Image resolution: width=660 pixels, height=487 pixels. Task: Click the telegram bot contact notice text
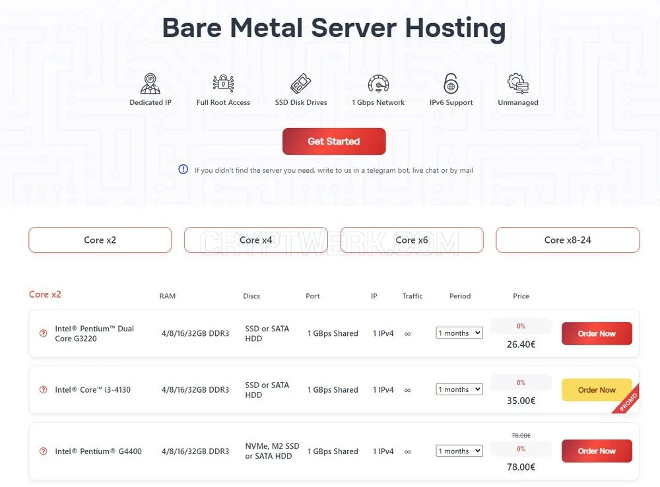(334, 170)
